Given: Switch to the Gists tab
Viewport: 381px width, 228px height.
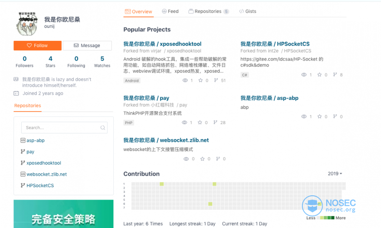Looking at the screenshot, I should click(247, 12).
